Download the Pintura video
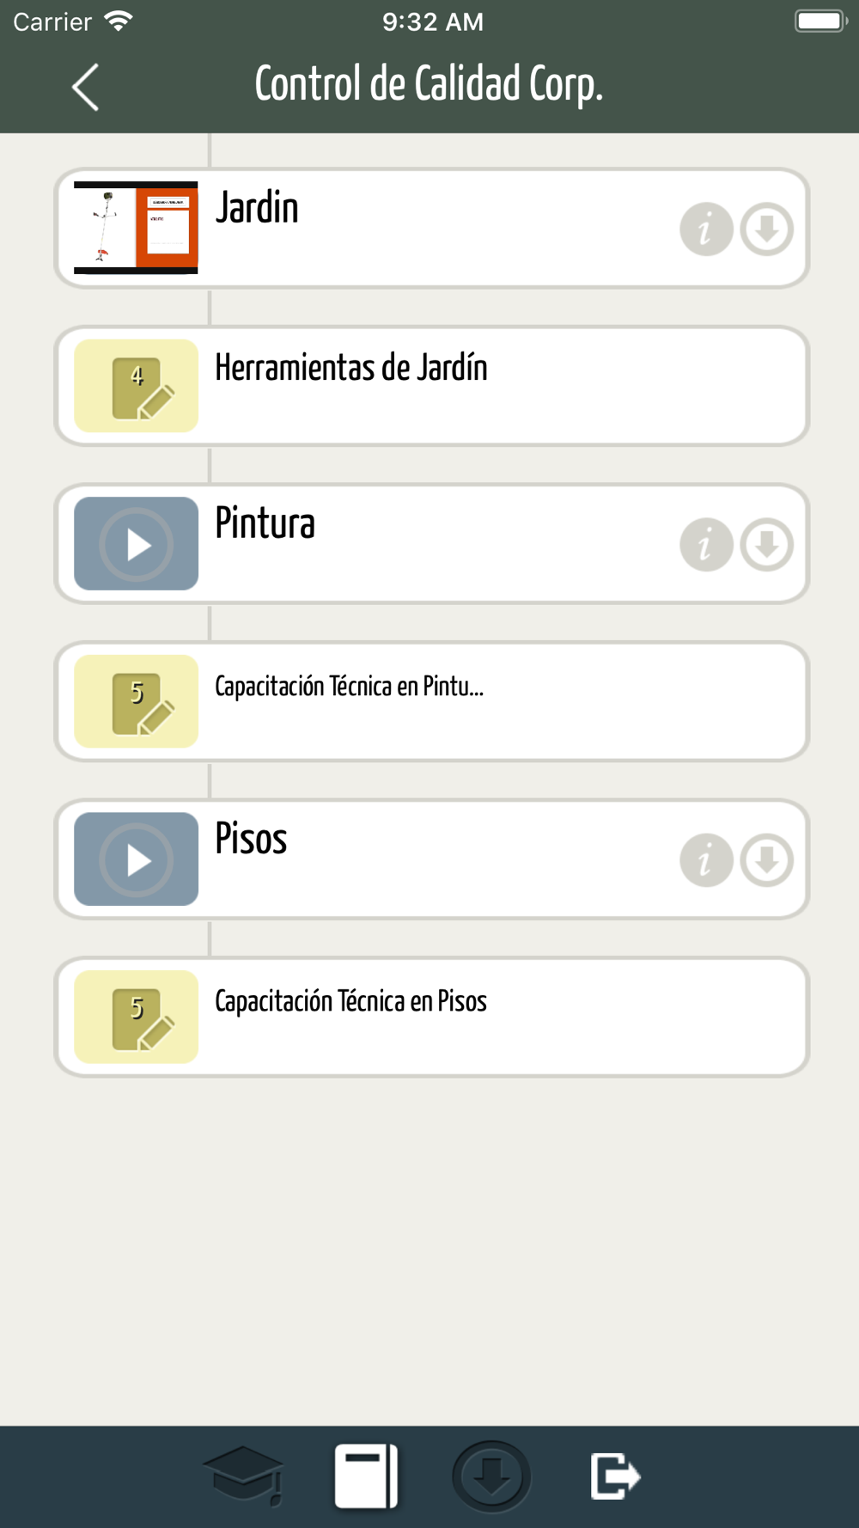The height and width of the screenshot is (1528, 859). click(767, 545)
